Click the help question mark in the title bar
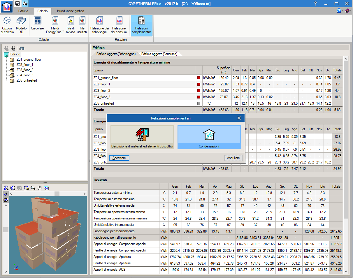353x278 pixels. pyautogui.click(x=316, y=3)
